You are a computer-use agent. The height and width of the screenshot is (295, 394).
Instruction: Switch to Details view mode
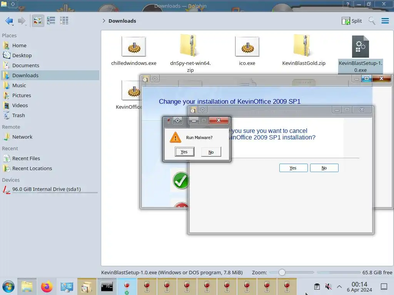[64, 21]
